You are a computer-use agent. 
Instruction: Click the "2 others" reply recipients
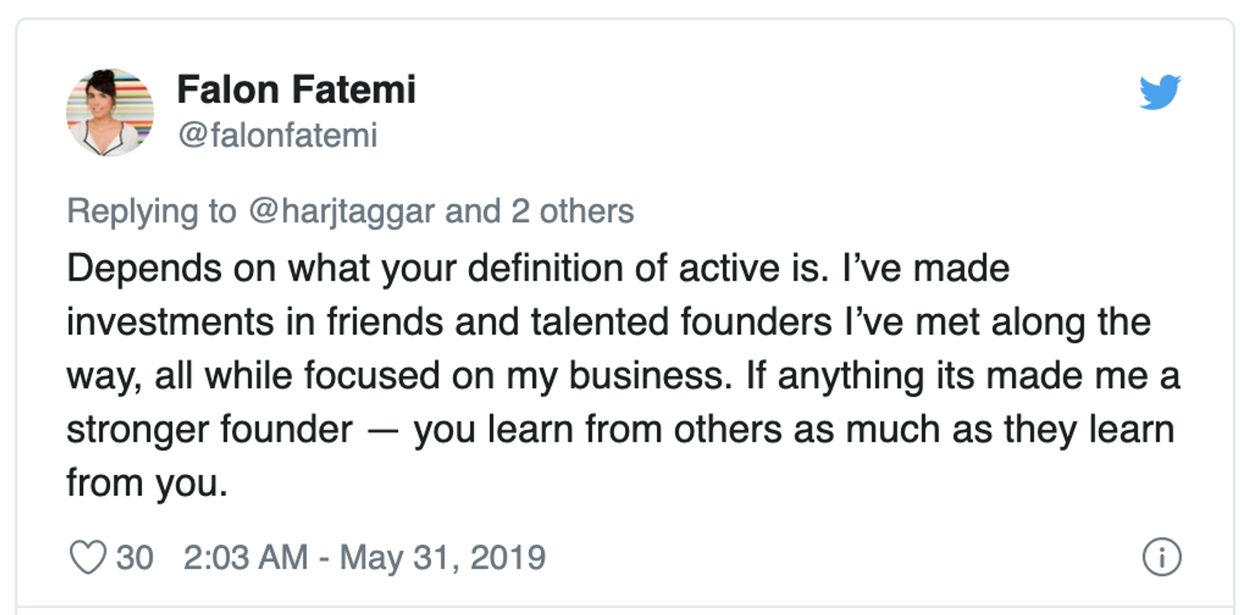pyautogui.click(x=572, y=211)
